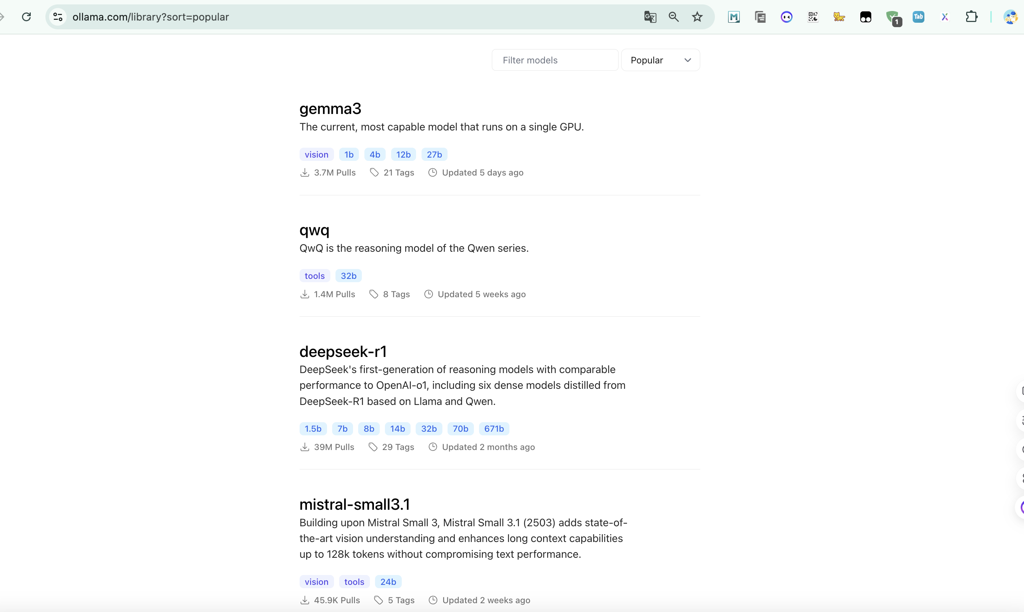The image size is (1024, 612).
Task: Click the Filter models search field
Action: 554,60
